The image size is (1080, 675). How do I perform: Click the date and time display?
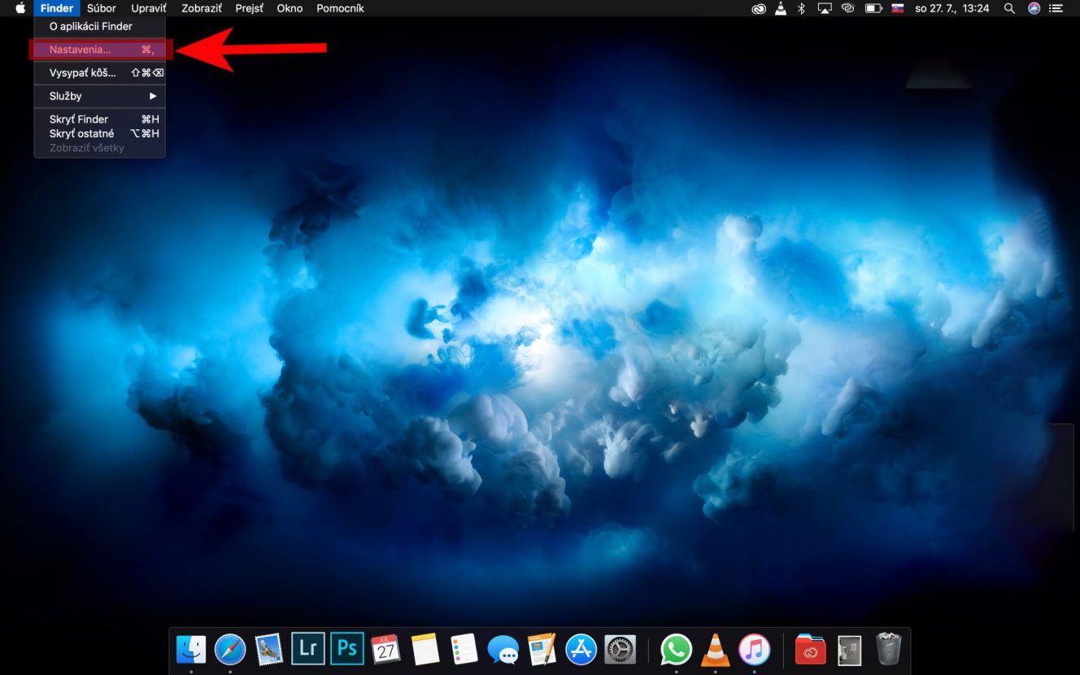click(952, 8)
